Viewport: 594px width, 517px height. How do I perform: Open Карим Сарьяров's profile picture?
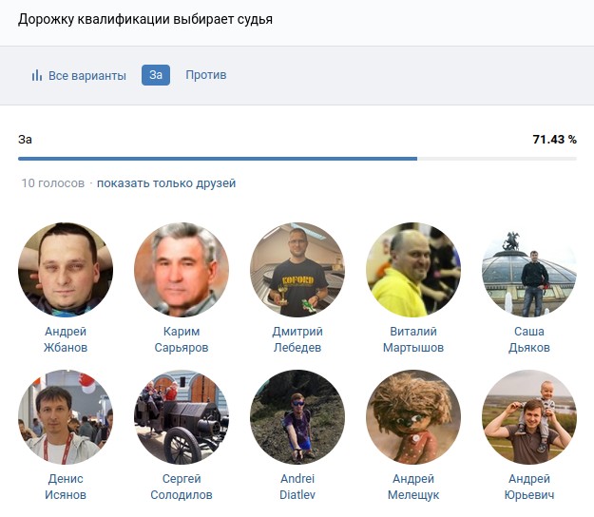[x=182, y=270]
